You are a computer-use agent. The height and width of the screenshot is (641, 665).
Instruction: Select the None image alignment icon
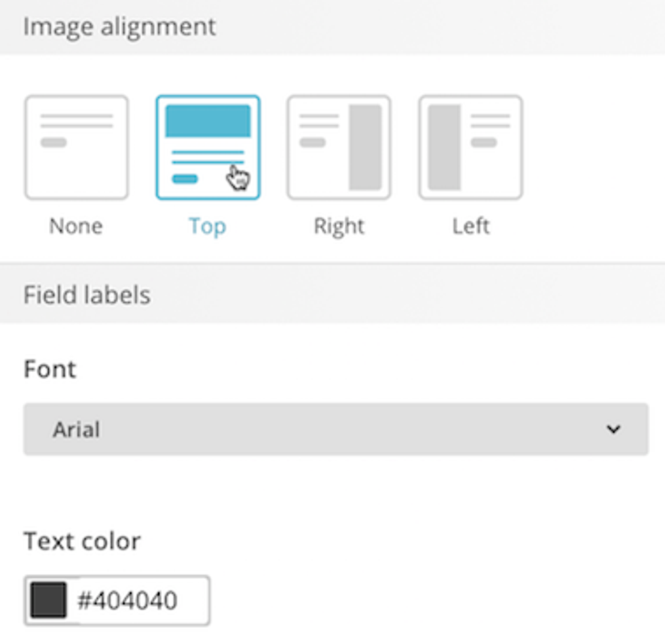[x=76, y=147]
